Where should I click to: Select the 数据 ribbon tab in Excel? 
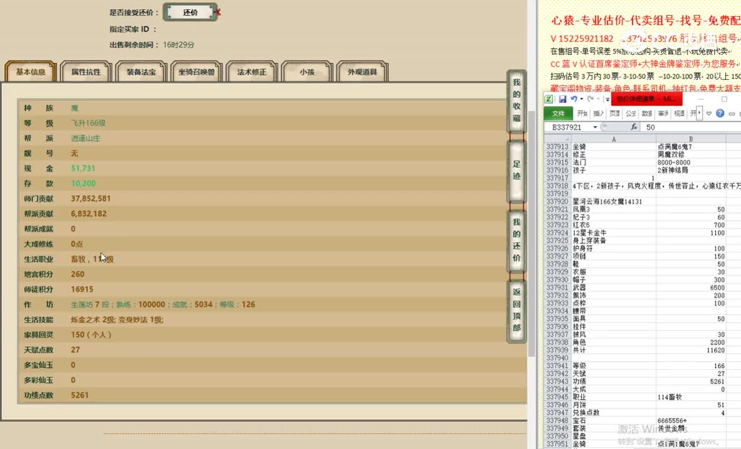pyautogui.click(x=646, y=113)
